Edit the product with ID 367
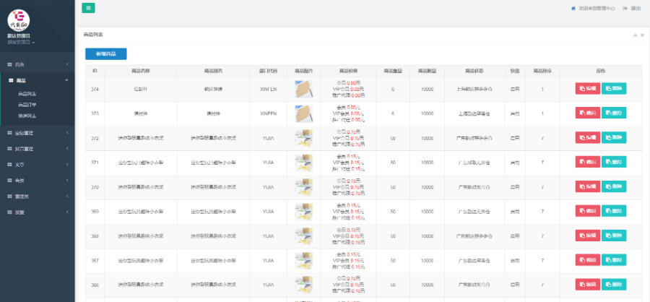The height and width of the screenshot is (302, 650). coord(587,259)
